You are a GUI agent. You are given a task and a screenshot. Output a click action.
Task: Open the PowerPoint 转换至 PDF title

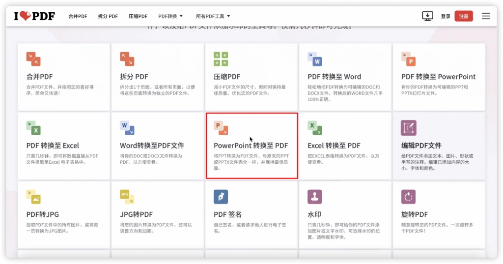click(x=251, y=146)
